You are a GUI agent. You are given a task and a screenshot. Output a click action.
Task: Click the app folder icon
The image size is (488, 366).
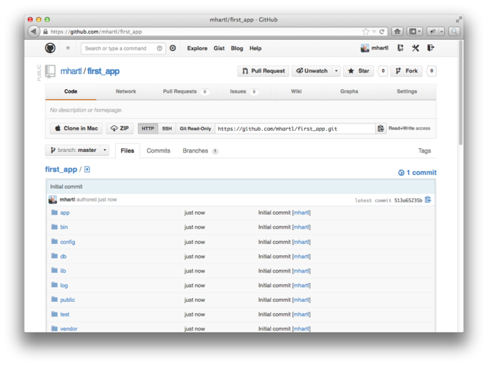tap(54, 212)
